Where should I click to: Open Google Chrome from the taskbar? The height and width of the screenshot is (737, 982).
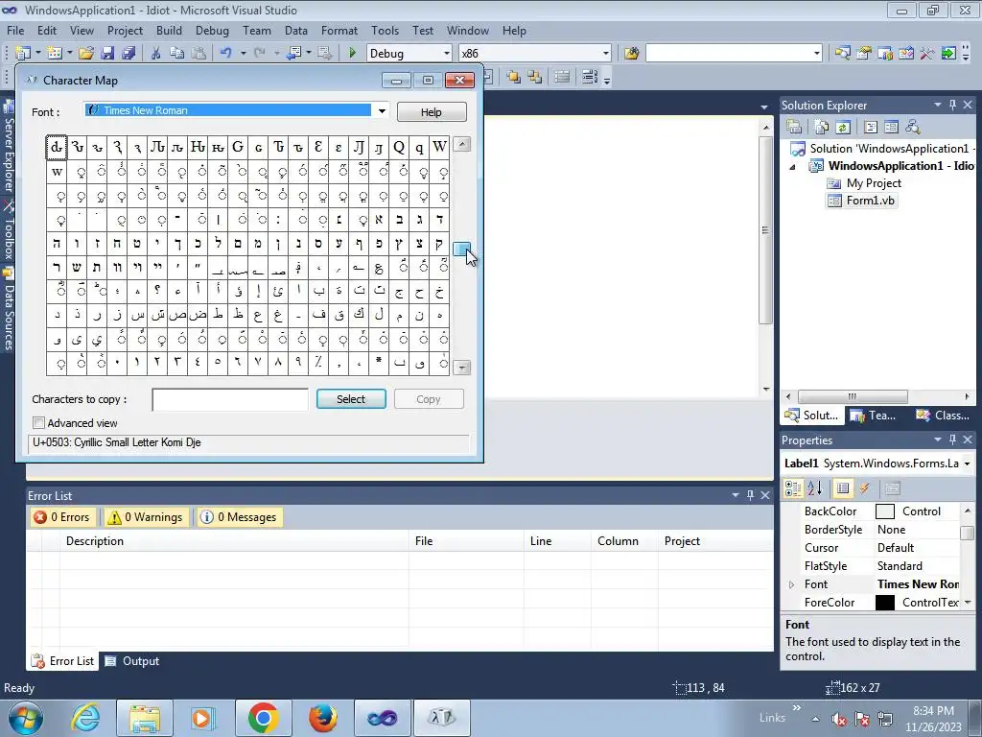tap(263, 718)
